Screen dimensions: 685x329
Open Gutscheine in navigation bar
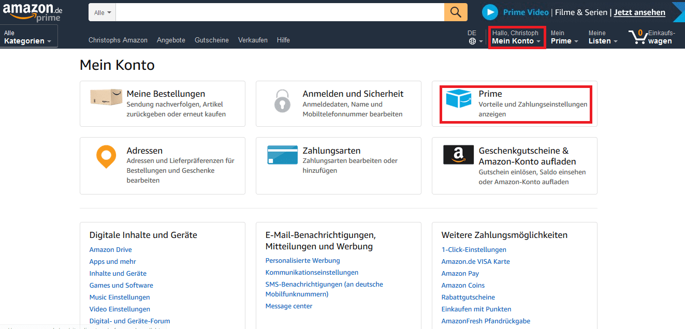[x=212, y=40]
